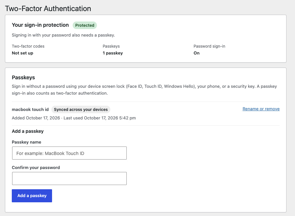This screenshot has width=295, height=216.
Task: Select the macbook touch id passkey name
Action: tap(30, 110)
